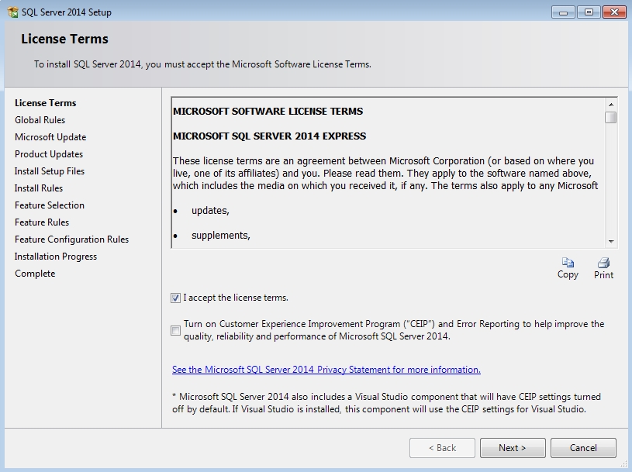Click the Copy icon below license text
The height and width of the screenshot is (472, 632).
tap(568, 264)
